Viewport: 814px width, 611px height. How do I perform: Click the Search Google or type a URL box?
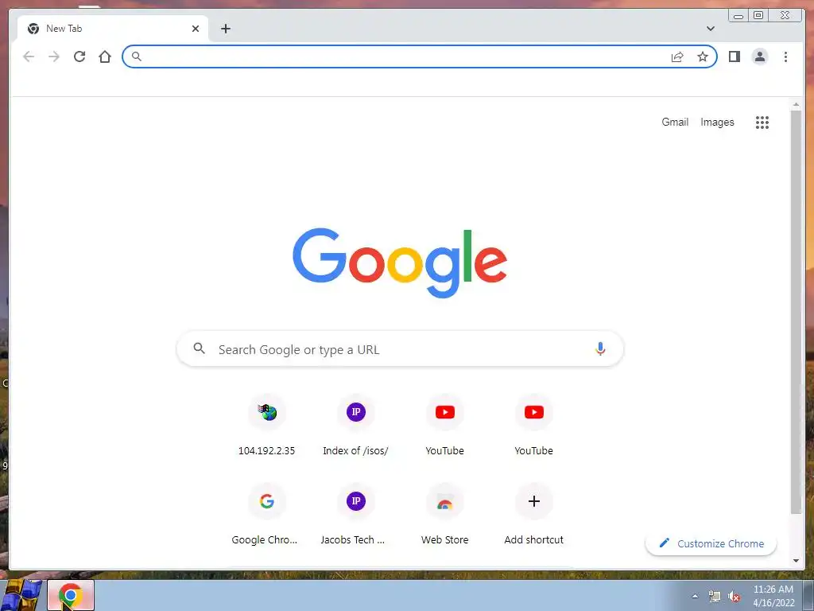click(400, 349)
